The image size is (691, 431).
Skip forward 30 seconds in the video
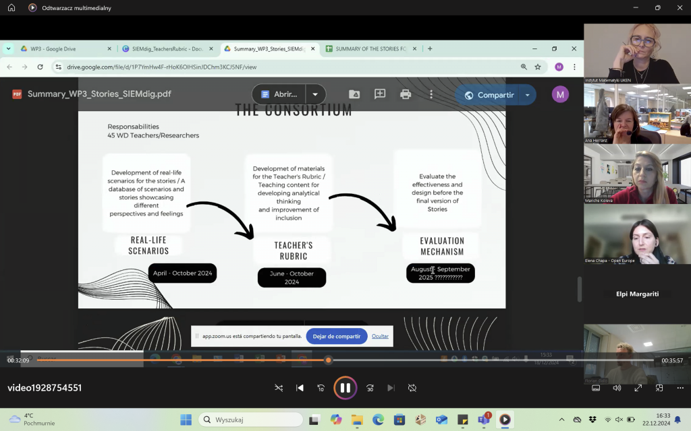point(370,388)
